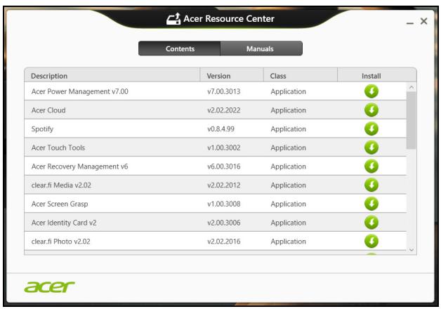This screenshot has height=309, width=441.
Task: Click the Application class cell for Spotify
Action: (x=289, y=129)
